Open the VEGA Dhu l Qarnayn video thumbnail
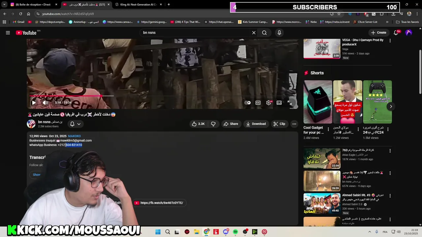This screenshot has width=422, height=237. tap(322, 48)
